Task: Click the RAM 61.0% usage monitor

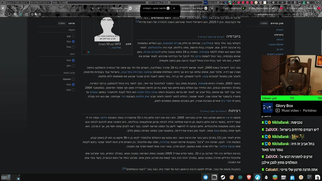Action: pos(59,3)
